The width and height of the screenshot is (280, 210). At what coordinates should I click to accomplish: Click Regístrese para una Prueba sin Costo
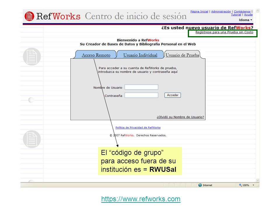click(224, 32)
